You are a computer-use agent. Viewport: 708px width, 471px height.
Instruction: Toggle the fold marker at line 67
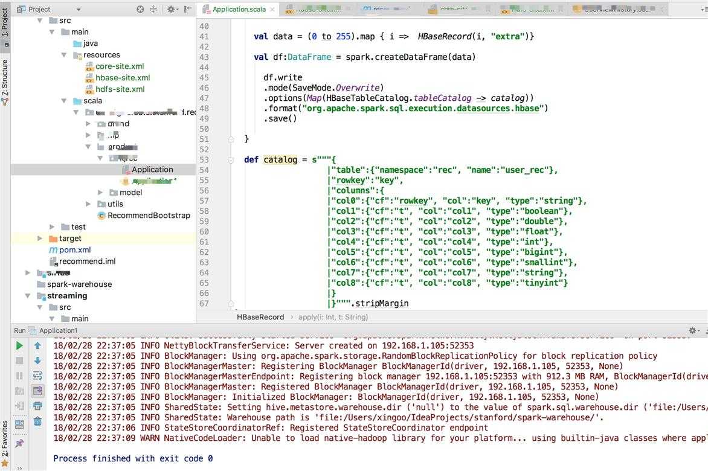231,304
